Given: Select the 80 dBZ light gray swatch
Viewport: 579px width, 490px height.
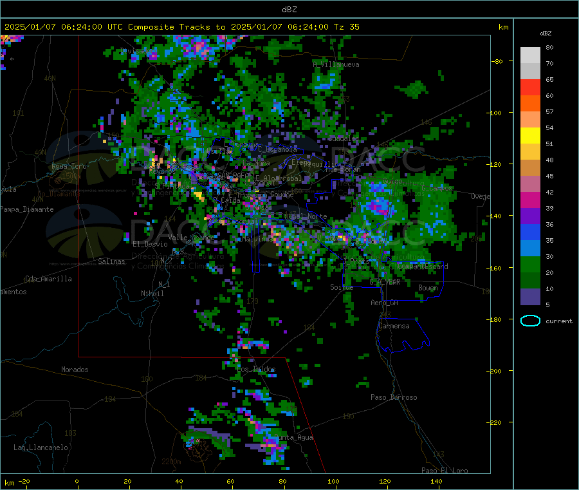Looking at the screenshot, I should 530,55.
